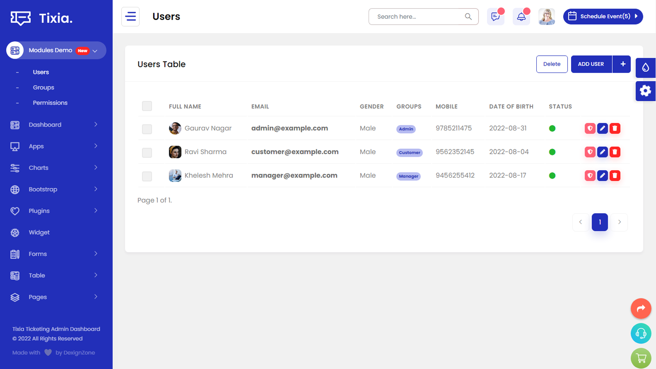Click the edit pencil icon for Gaurav Nagar
656x369 pixels.
pos(602,128)
